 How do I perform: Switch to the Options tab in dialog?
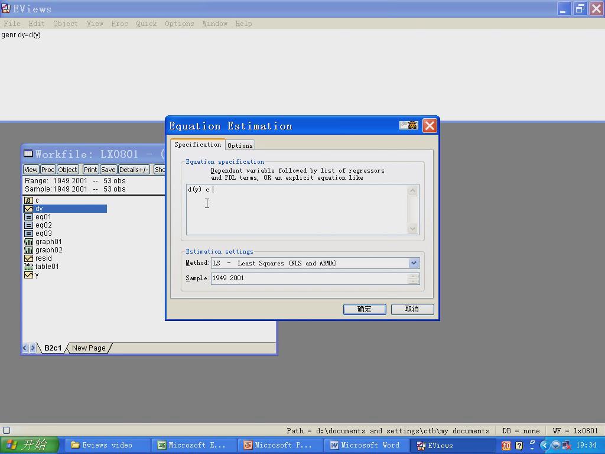point(240,145)
